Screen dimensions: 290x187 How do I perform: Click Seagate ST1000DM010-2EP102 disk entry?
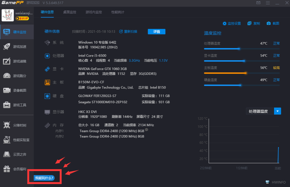click(x=103, y=102)
